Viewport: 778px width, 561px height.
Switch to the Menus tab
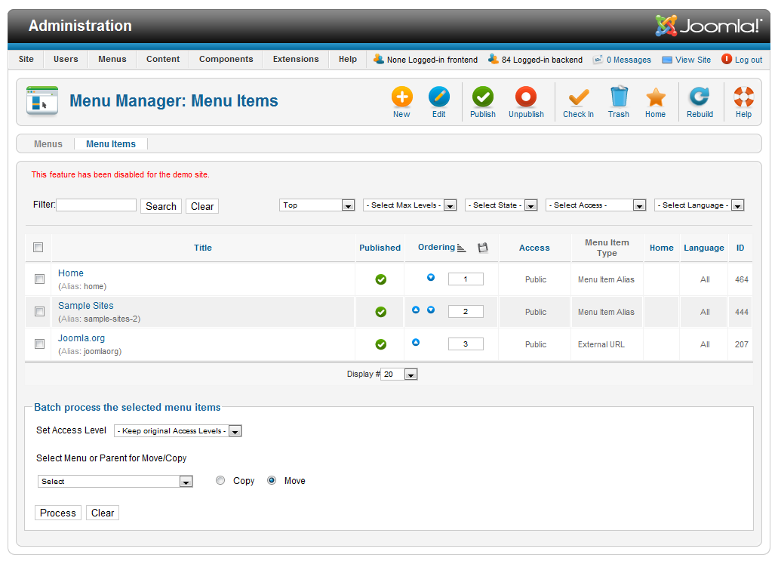pyautogui.click(x=48, y=144)
